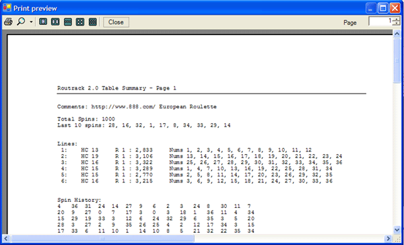
Task: Click line 5 row with R 1 : 2,770
Action: (x=197, y=175)
